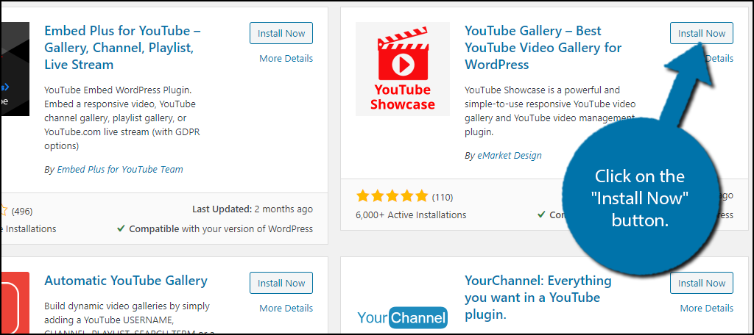Click the green compatibility checkmark for YouTube Gallery
Screen dimensions: 754x335
pos(541,215)
